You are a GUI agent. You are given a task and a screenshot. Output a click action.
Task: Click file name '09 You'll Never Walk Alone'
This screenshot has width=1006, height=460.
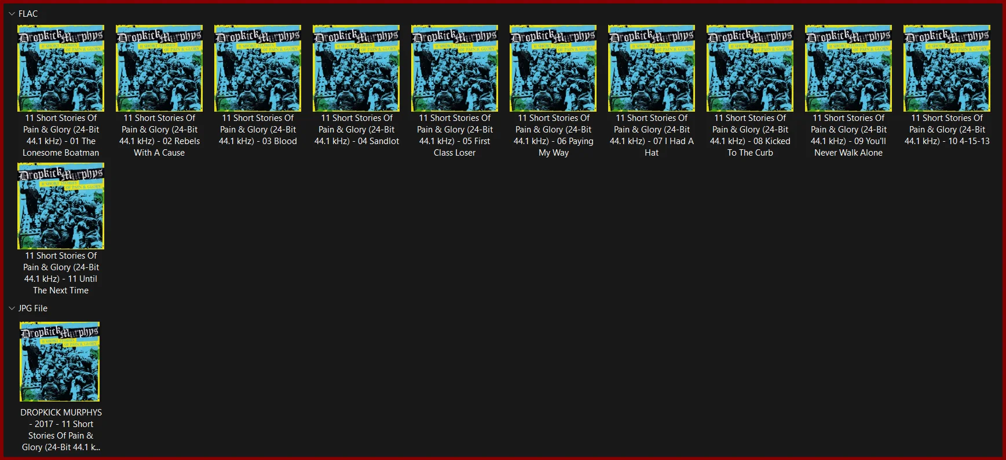pyautogui.click(x=848, y=135)
